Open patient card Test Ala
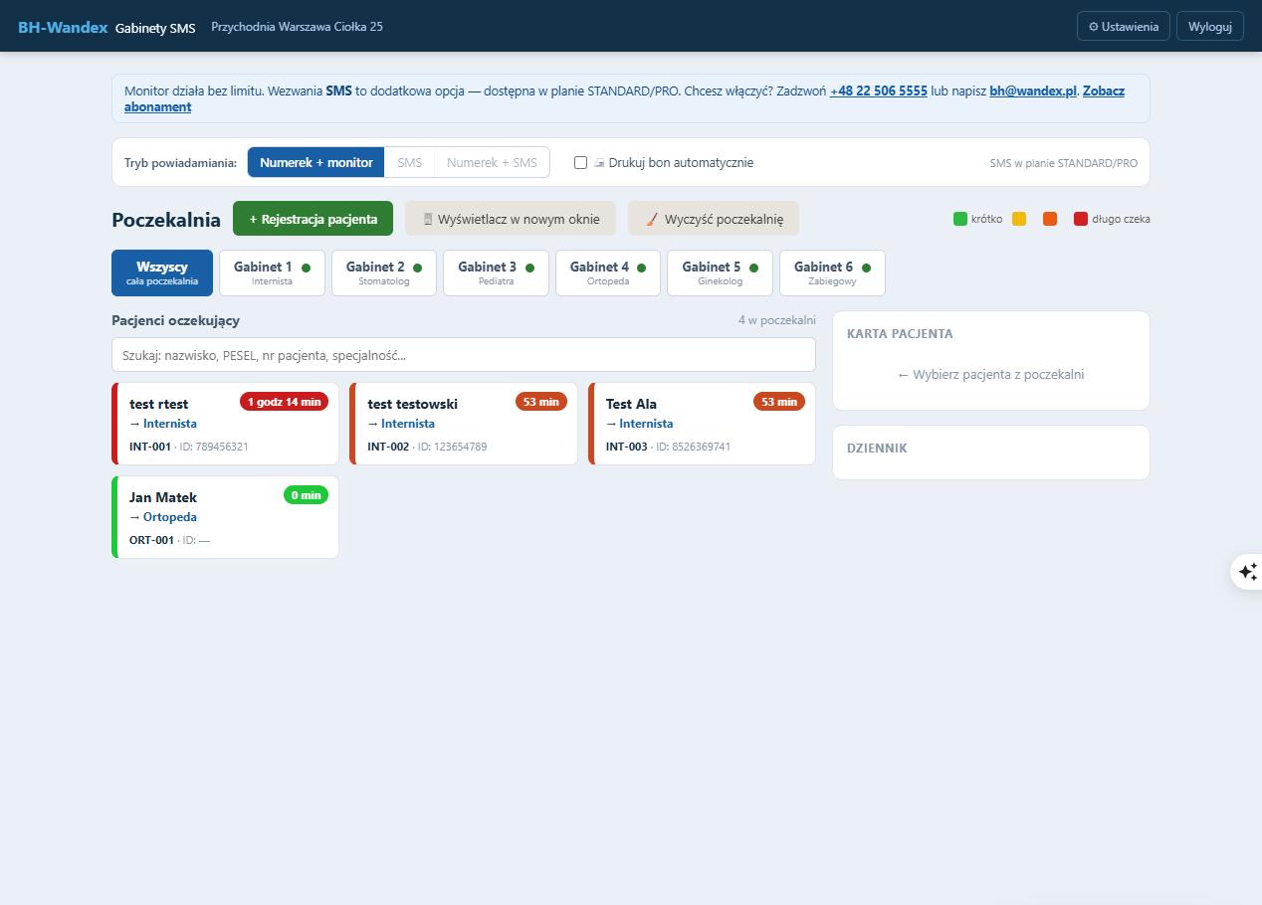1262x905 pixels. click(x=703, y=424)
